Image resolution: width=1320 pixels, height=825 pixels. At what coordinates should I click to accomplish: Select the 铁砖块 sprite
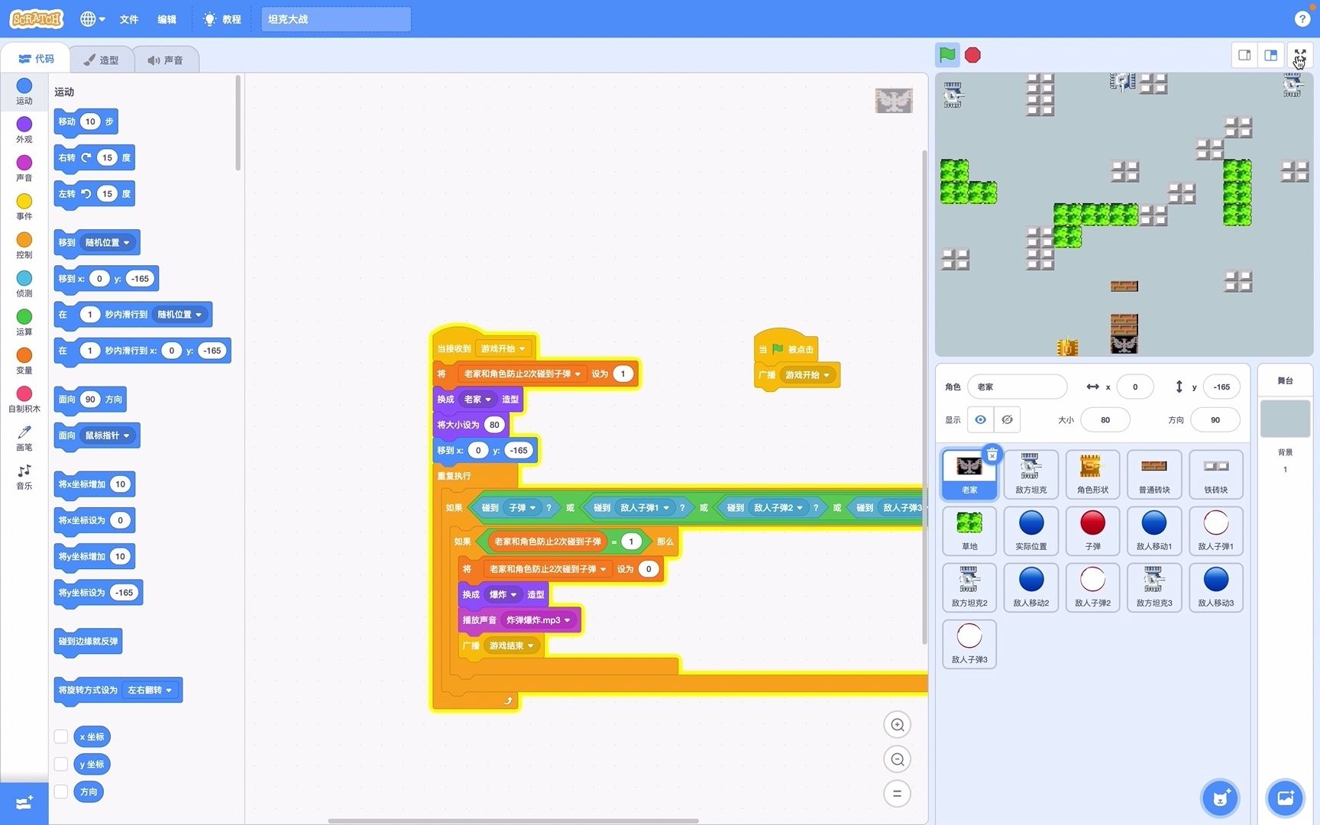click(1216, 474)
